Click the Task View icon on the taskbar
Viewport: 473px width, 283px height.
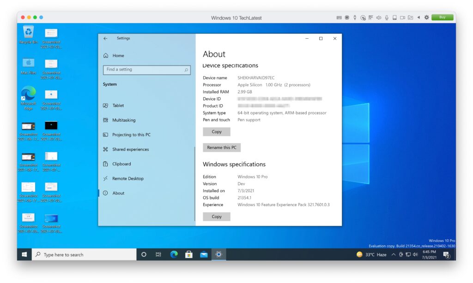pyautogui.click(x=158, y=254)
